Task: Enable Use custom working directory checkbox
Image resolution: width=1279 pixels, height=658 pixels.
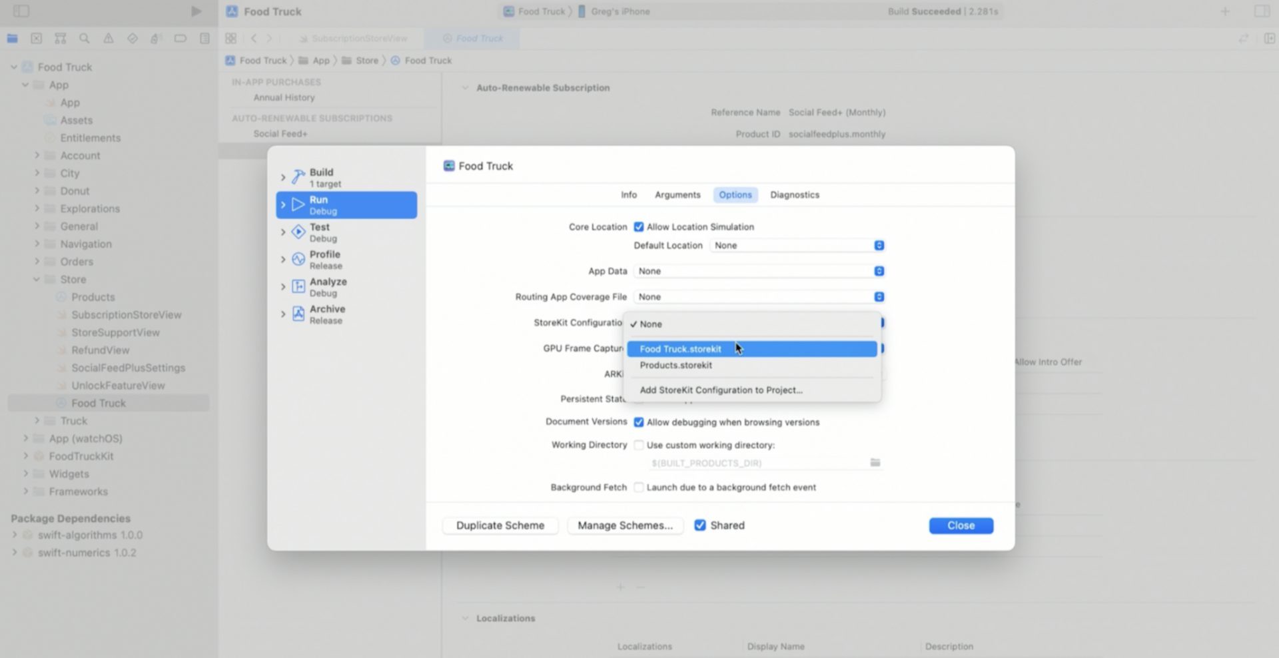Action: pos(639,445)
